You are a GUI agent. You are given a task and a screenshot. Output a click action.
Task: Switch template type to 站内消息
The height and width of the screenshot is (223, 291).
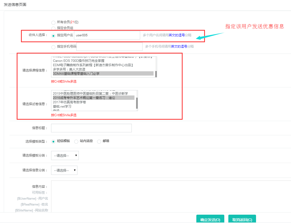[x=76, y=141]
